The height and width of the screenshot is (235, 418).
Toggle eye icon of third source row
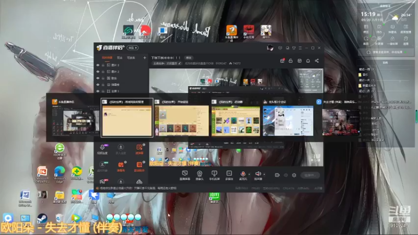pos(98,78)
